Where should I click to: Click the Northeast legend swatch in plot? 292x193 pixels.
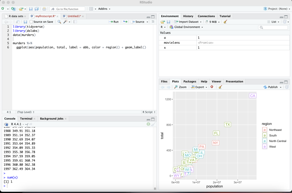pos(264,130)
